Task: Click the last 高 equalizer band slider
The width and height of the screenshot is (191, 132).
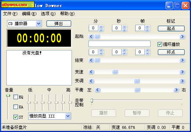Action: (70, 102)
